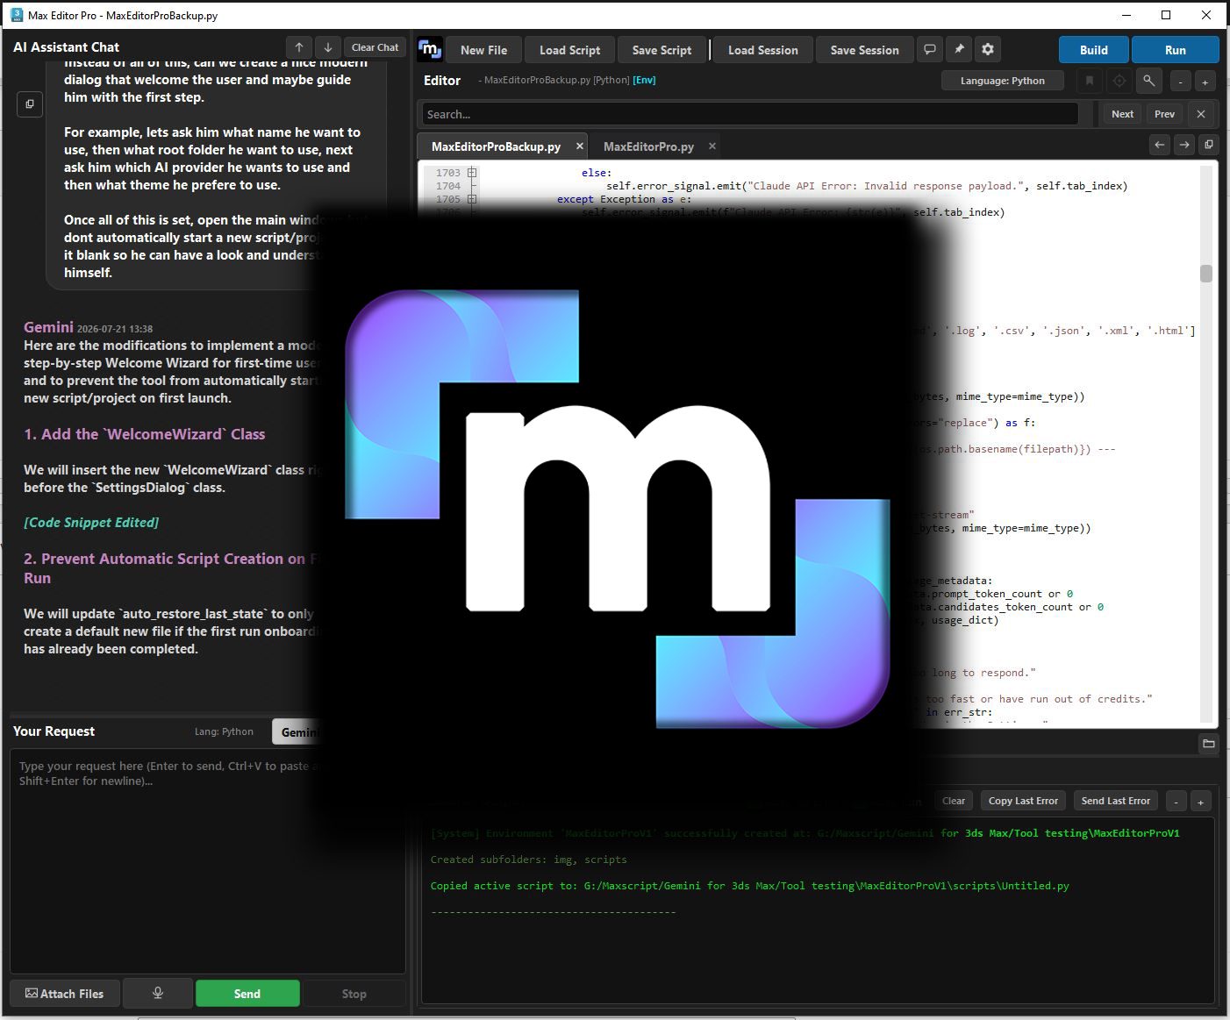This screenshot has height=1020, width=1230.
Task: Run the script with Run button
Action: [x=1176, y=50]
